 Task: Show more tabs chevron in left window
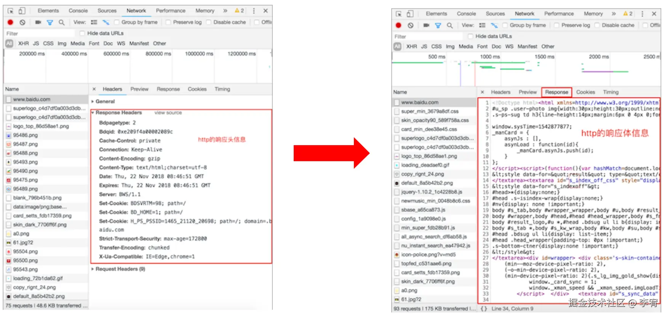coord(225,11)
